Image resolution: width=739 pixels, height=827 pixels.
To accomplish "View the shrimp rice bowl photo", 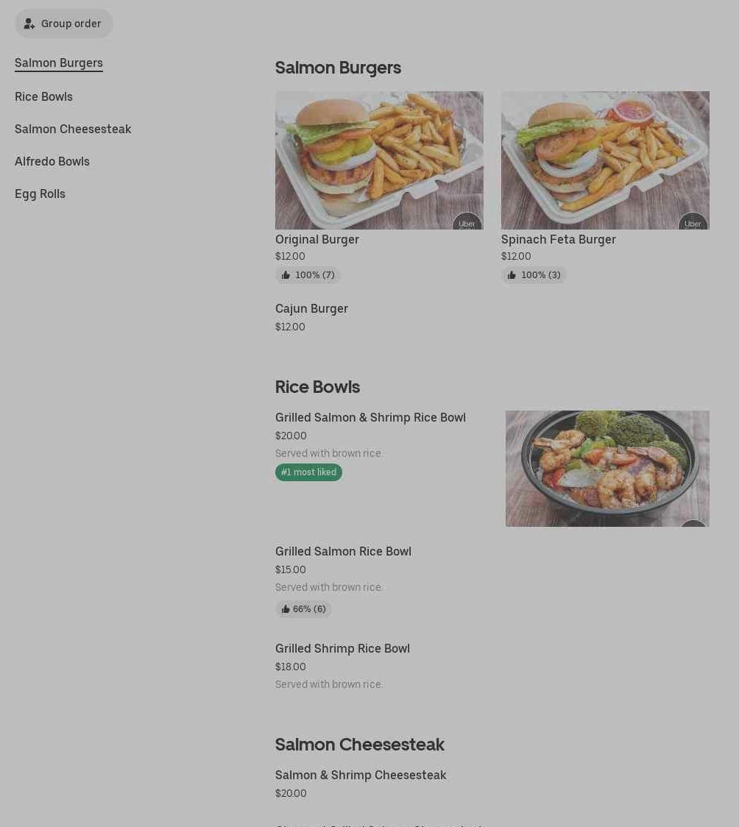I will click(607, 468).
